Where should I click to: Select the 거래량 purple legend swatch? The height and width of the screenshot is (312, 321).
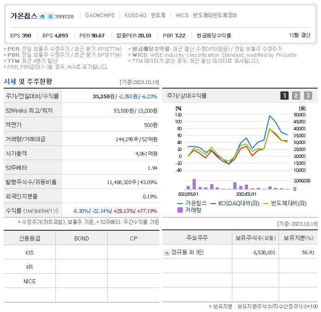[180, 210]
